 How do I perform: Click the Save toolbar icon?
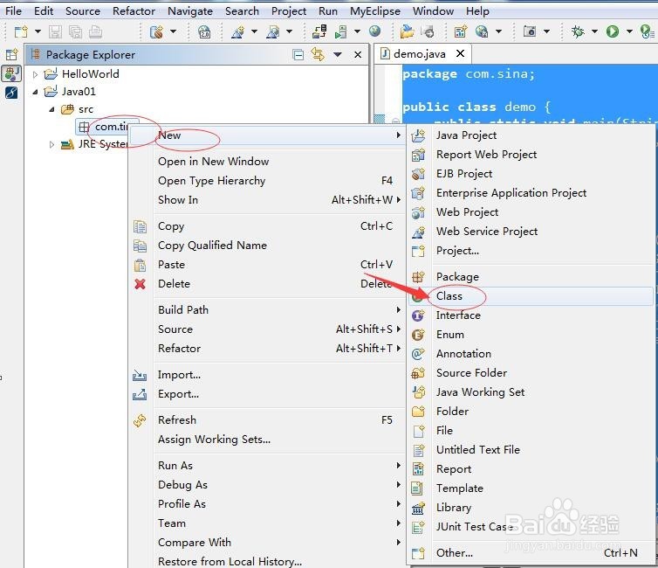[55, 31]
